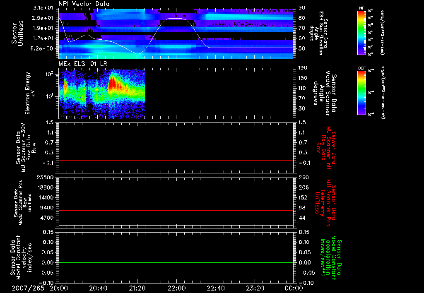This screenshot has width=424, height=293.
Task: Click the NPI Vector Data panel title
Action: (84, 4)
